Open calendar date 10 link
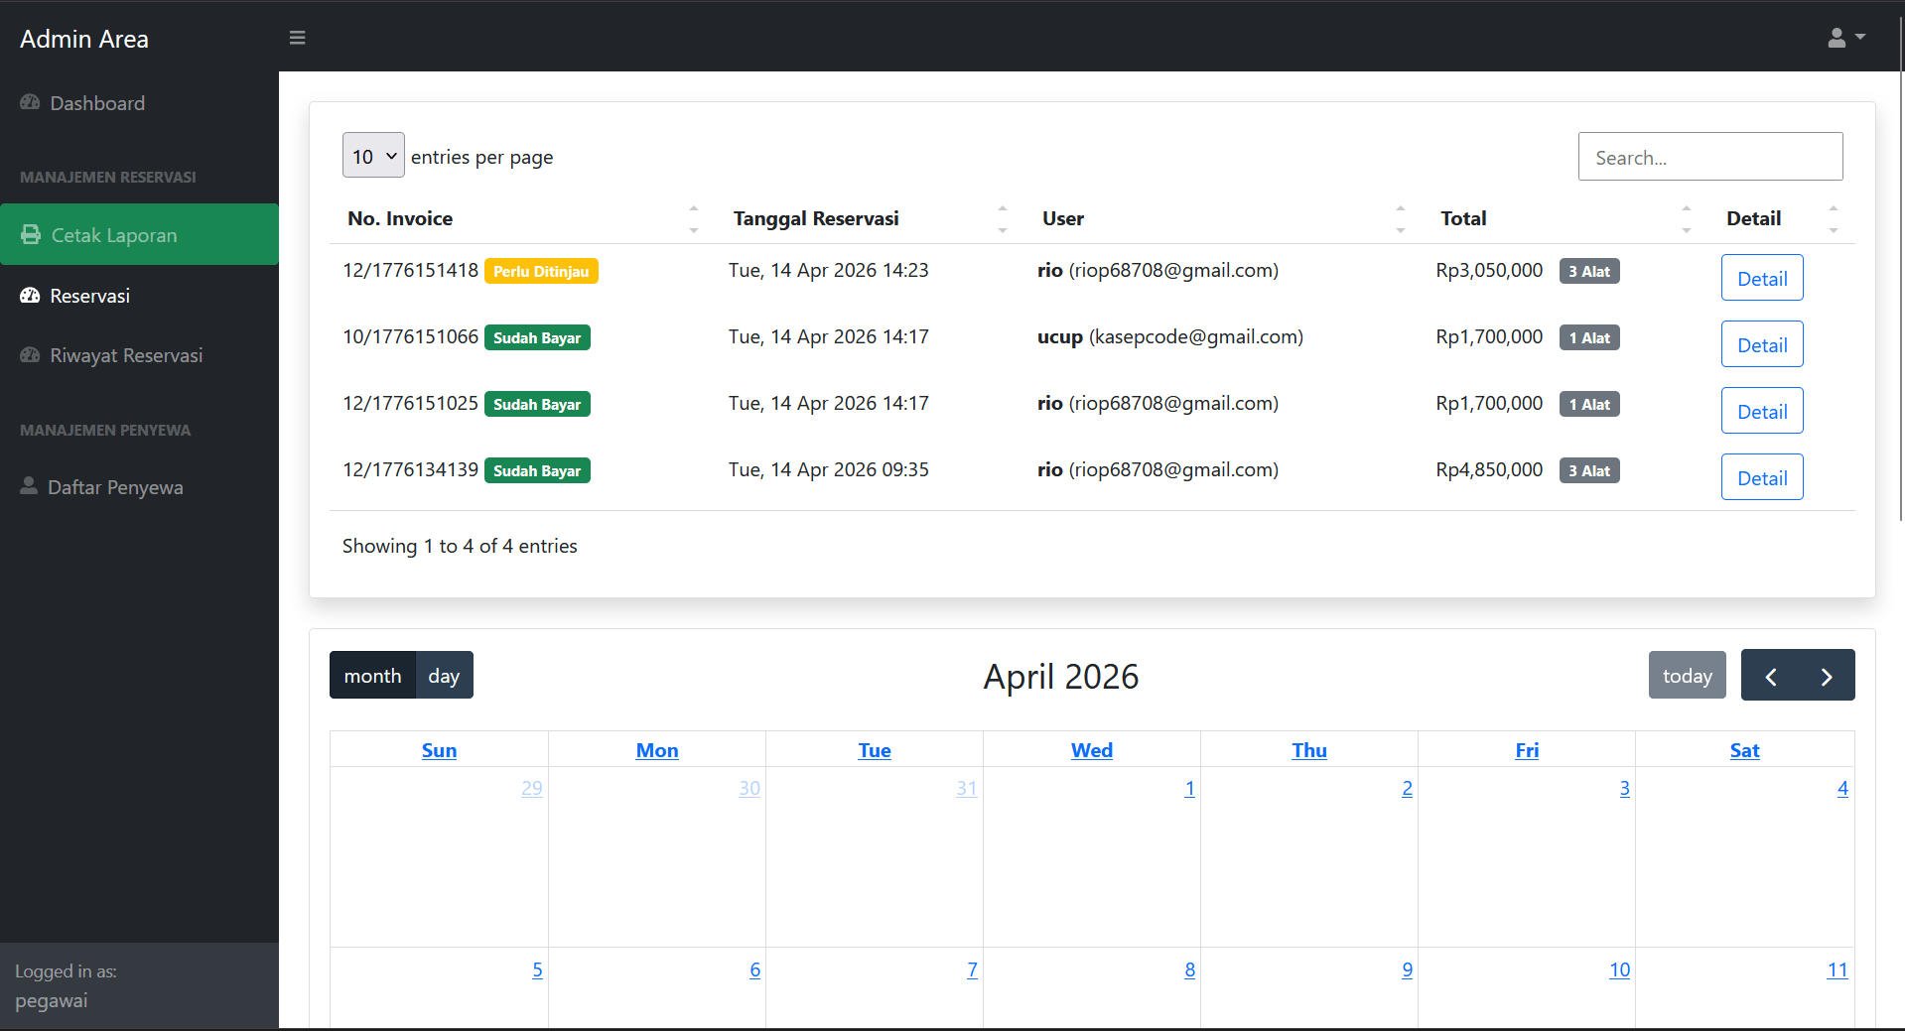This screenshot has height=1031, width=1905. click(1619, 969)
